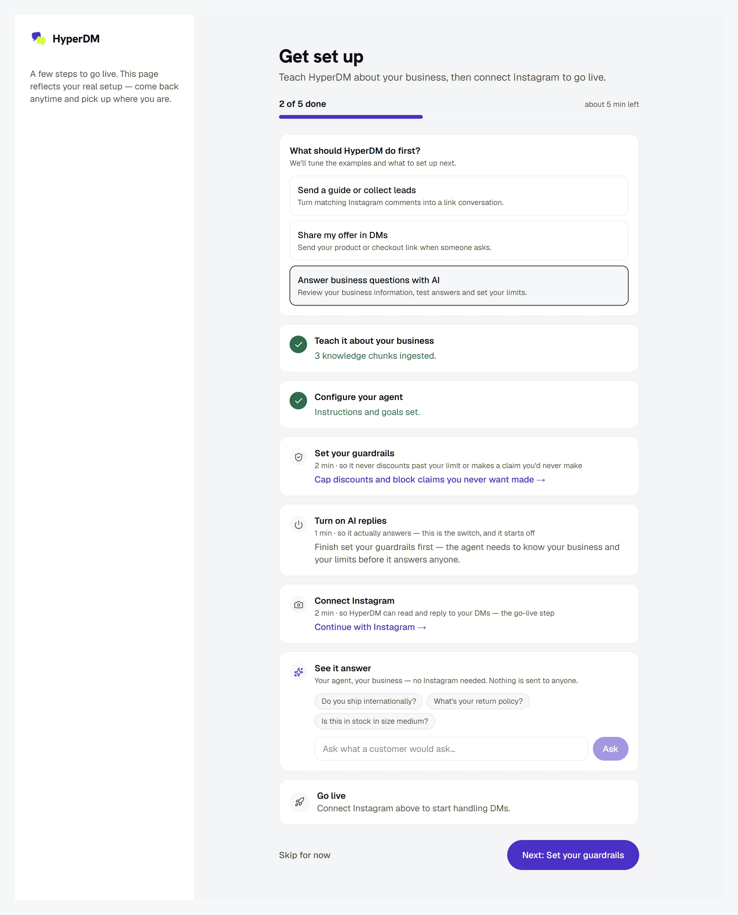Click the sparkle icon for See it answer
Image resolution: width=738 pixels, height=915 pixels.
(x=298, y=672)
